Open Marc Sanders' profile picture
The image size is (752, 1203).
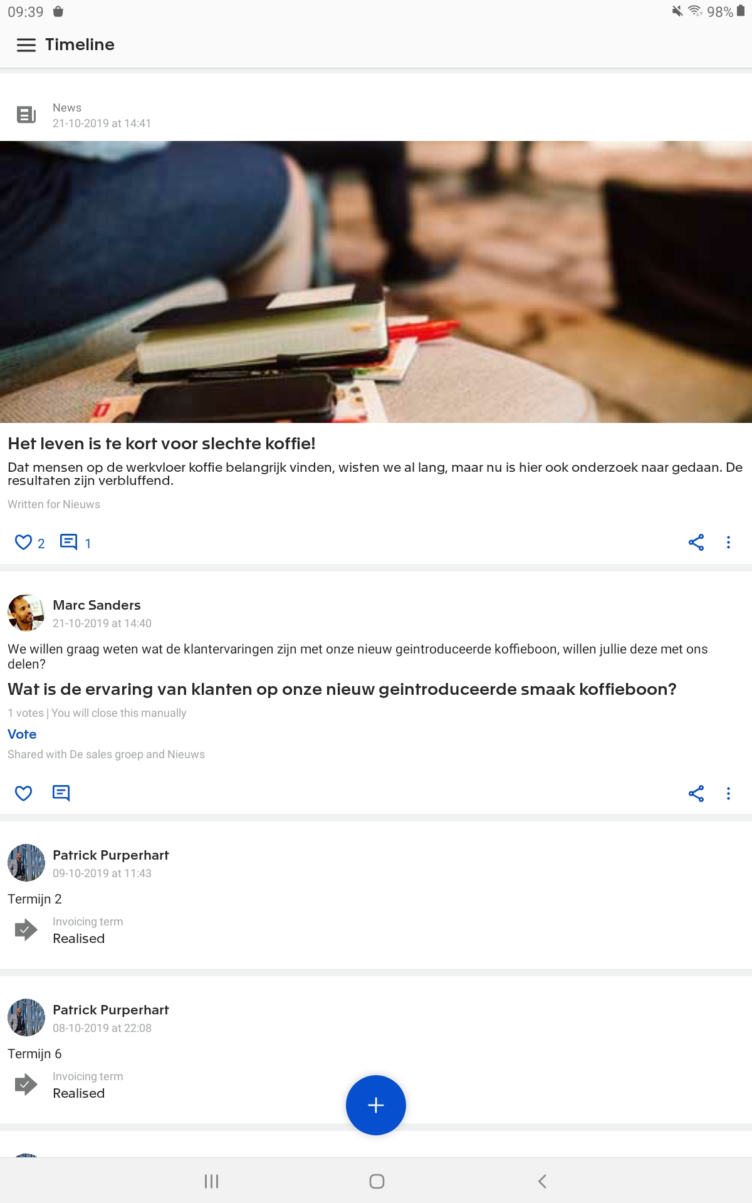tap(26, 613)
